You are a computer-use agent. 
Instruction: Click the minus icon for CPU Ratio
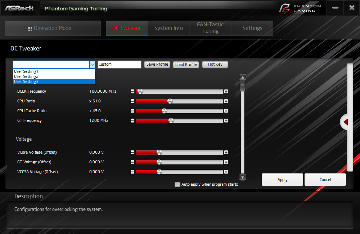pyautogui.click(x=132, y=101)
